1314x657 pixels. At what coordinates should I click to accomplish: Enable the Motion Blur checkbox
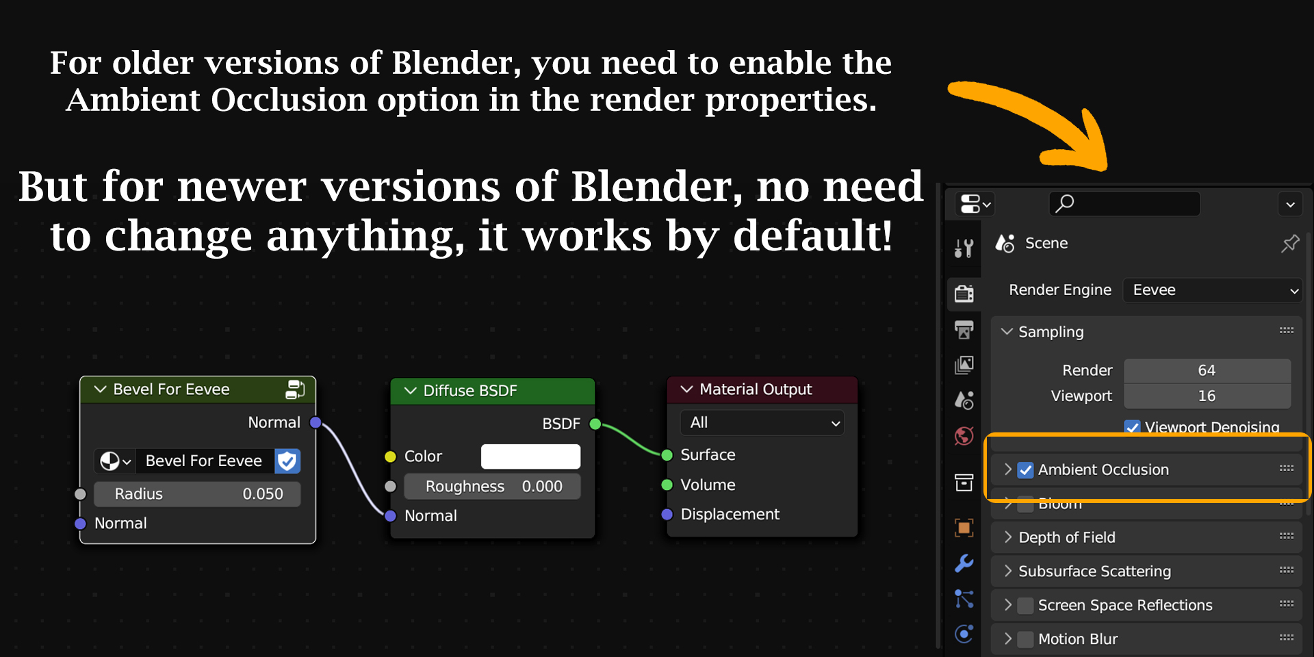1025,639
